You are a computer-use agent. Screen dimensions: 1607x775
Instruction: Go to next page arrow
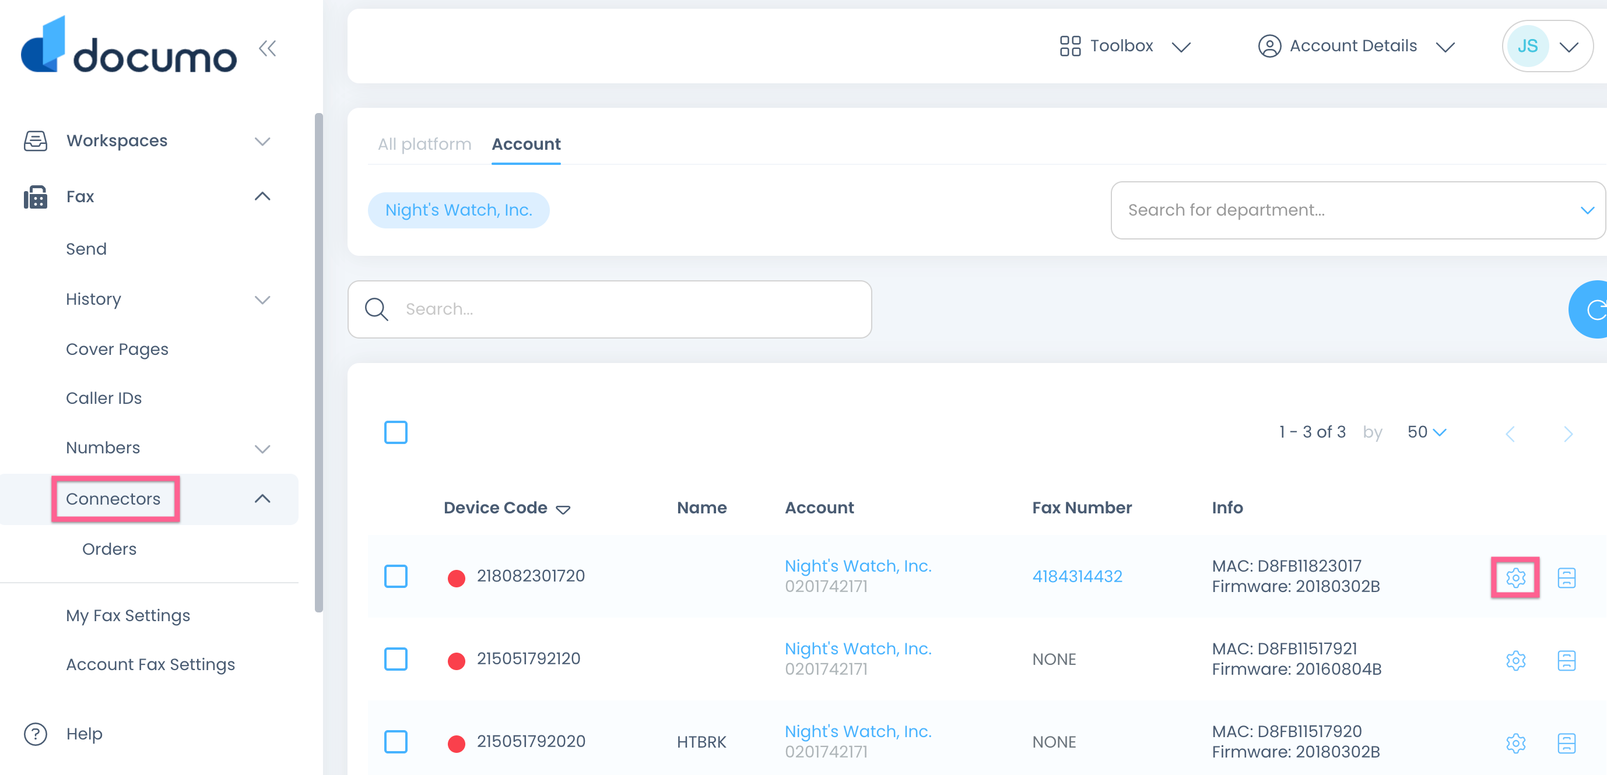1568,434
